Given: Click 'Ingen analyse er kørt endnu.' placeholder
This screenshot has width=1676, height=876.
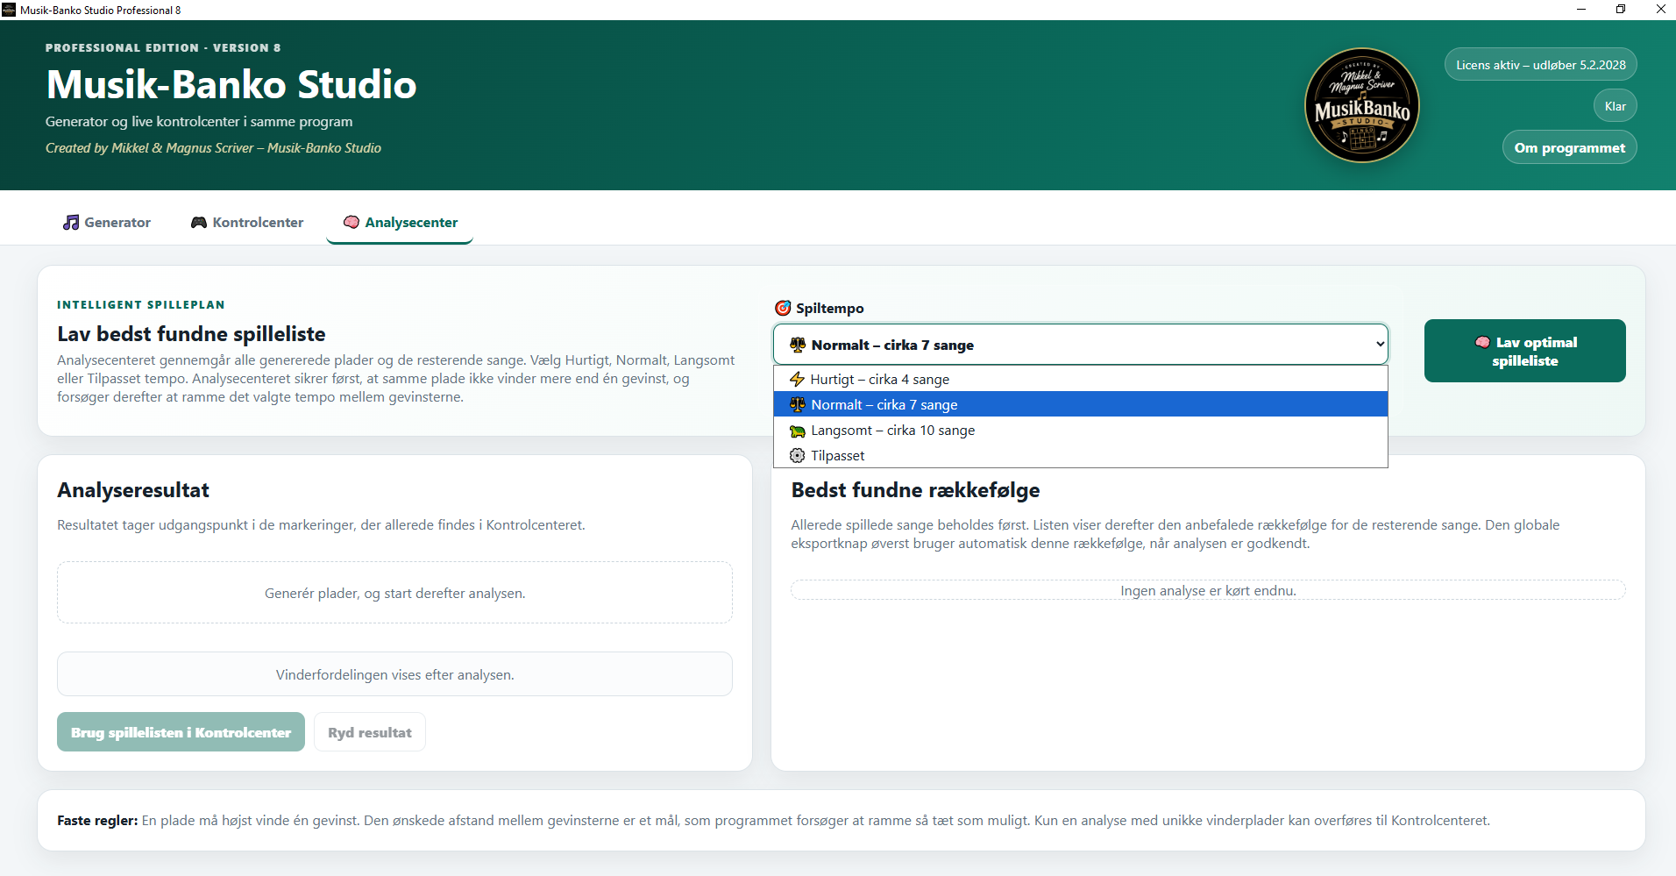Looking at the screenshot, I should (x=1208, y=591).
